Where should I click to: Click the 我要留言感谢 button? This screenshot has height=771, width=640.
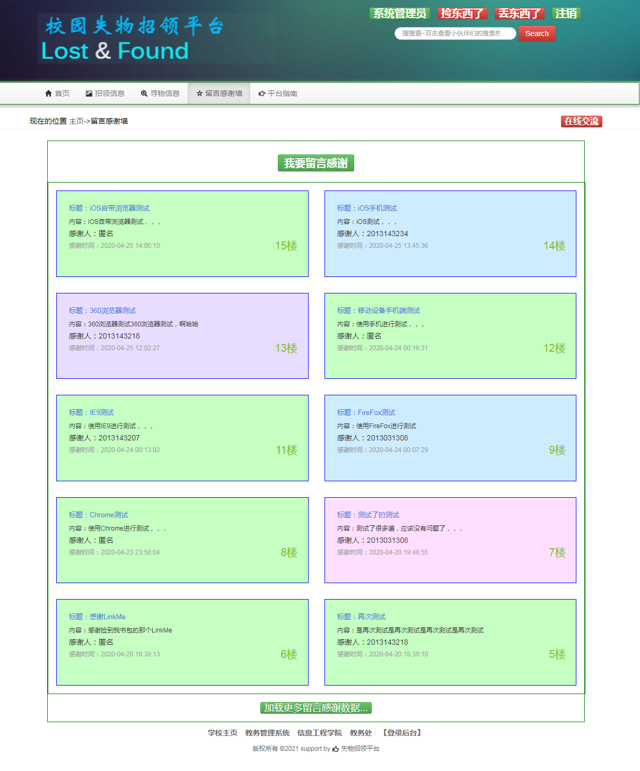click(315, 163)
